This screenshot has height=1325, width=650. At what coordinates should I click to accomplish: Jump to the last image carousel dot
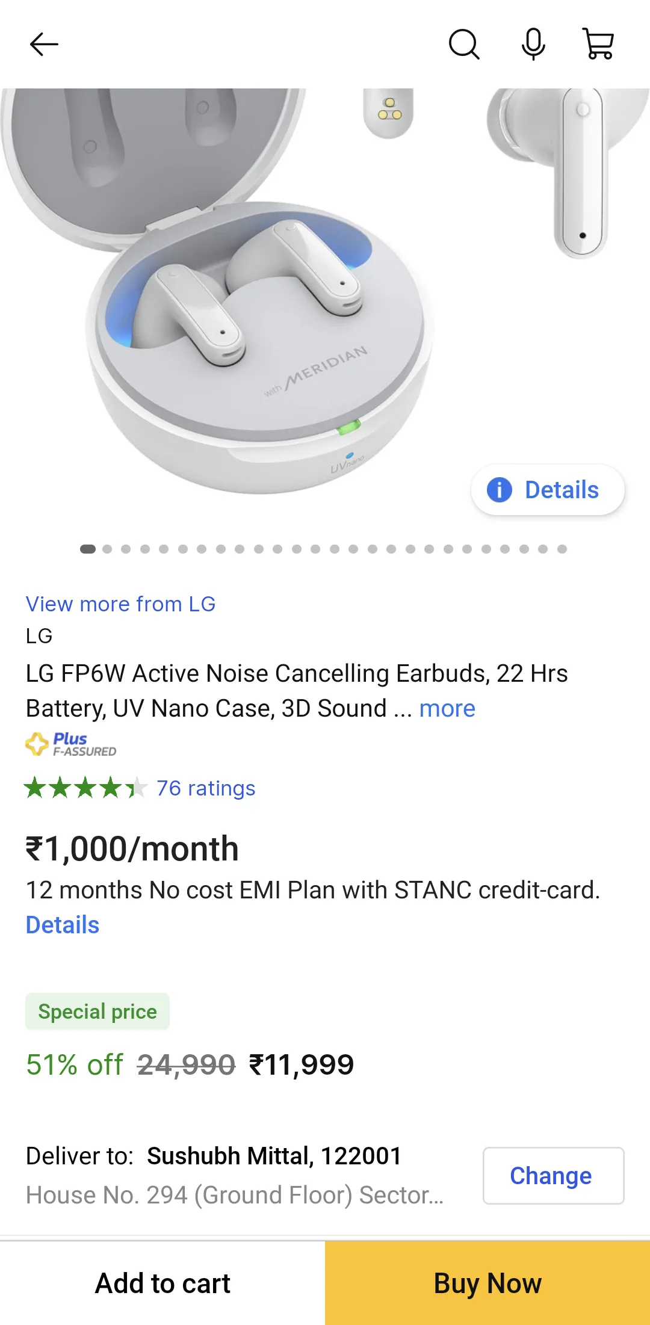[562, 549]
